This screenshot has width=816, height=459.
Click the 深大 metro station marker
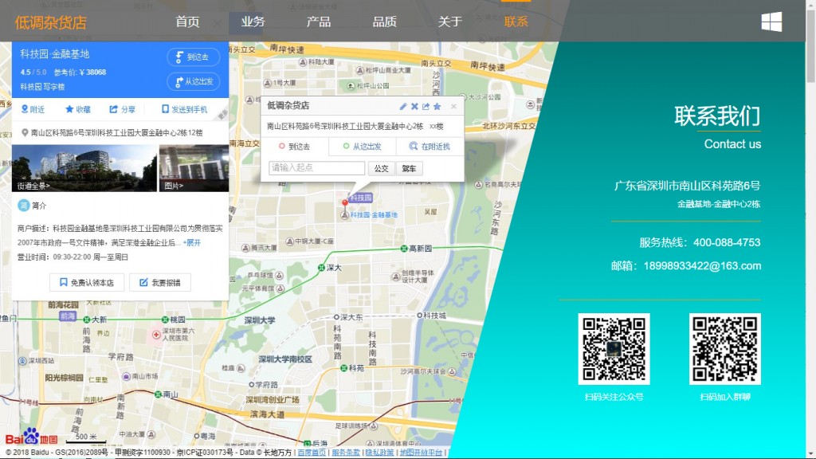click(321, 268)
